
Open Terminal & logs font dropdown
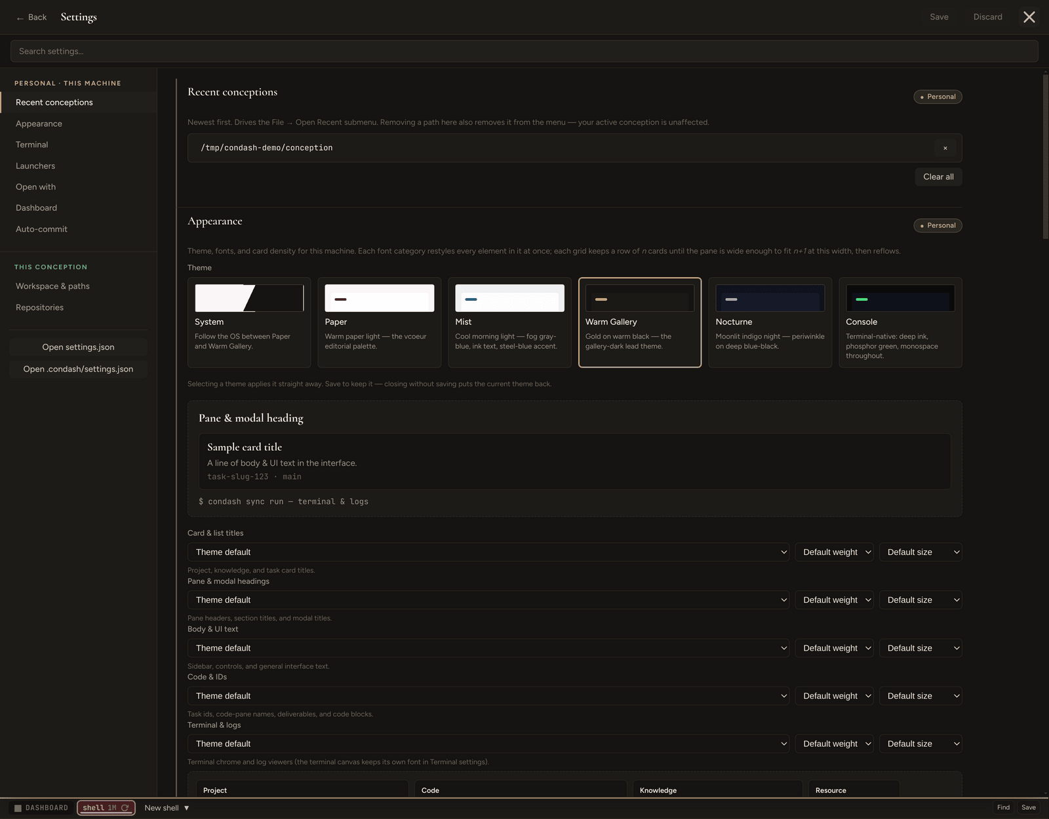(488, 744)
